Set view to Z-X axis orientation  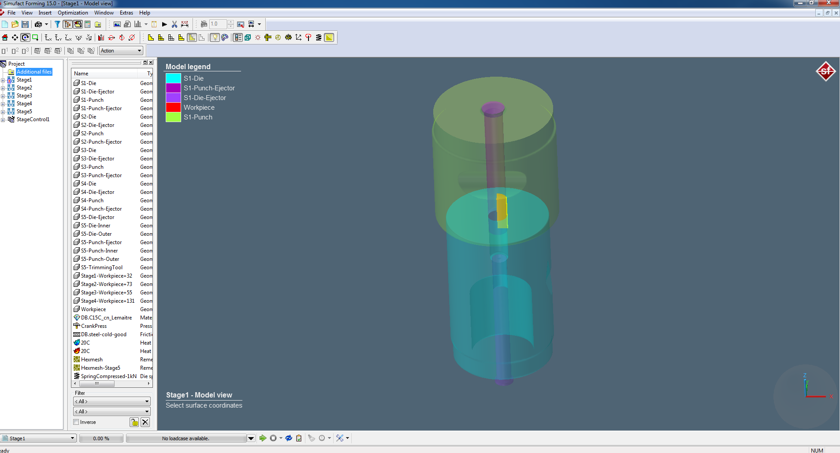48,37
